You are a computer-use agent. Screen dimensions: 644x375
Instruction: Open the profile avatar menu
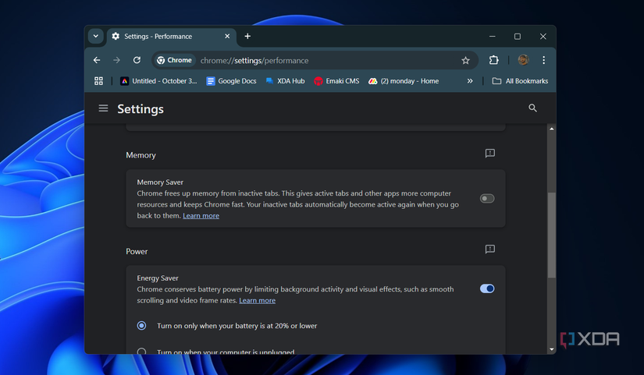coord(523,60)
